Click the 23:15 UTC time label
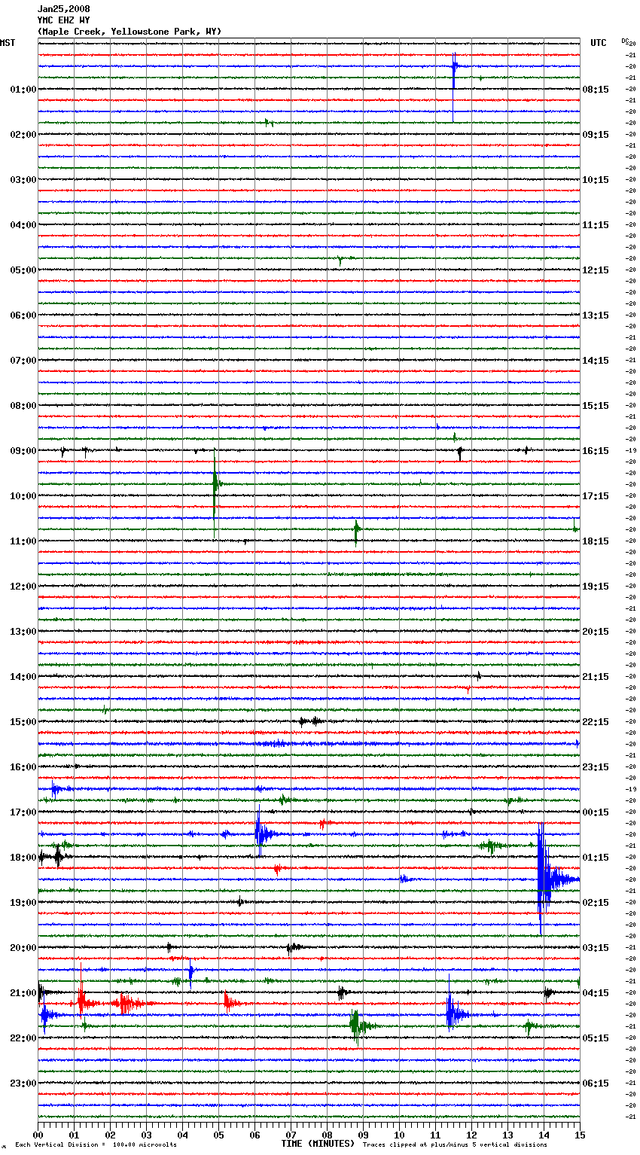The height and width of the screenshot is (1155, 640). pos(596,767)
